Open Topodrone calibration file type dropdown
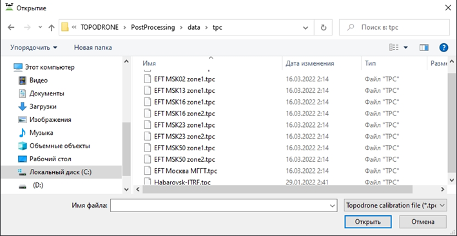Image resolution: width=457 pixels, height=236 pixels. 395,205
